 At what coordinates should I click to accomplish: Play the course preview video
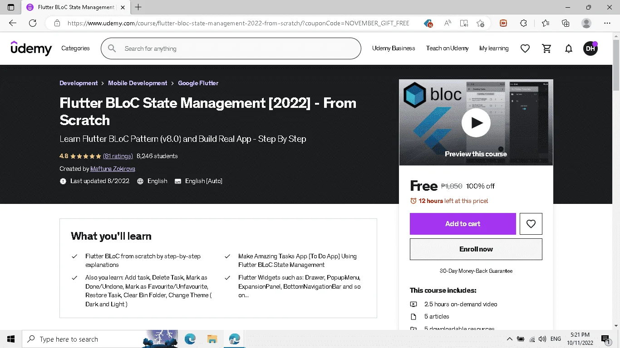point(476,122)
